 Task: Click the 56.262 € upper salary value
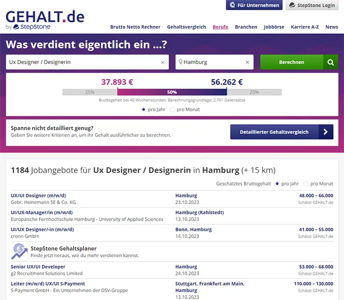tap(227, 82)
